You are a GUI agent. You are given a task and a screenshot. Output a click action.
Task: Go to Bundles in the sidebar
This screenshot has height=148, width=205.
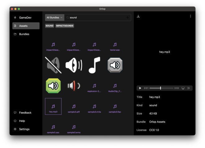24,34
